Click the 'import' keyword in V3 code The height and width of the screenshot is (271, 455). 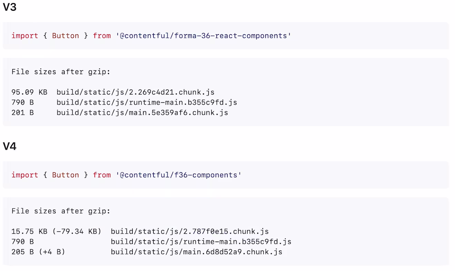click(25, 36)
